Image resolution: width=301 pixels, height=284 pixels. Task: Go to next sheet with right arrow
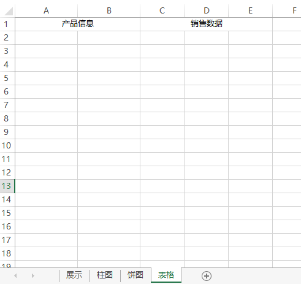pos(33,276)
